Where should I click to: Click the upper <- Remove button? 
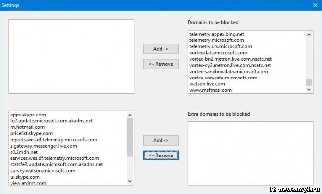pyautogui.click(x=161, y=64)
